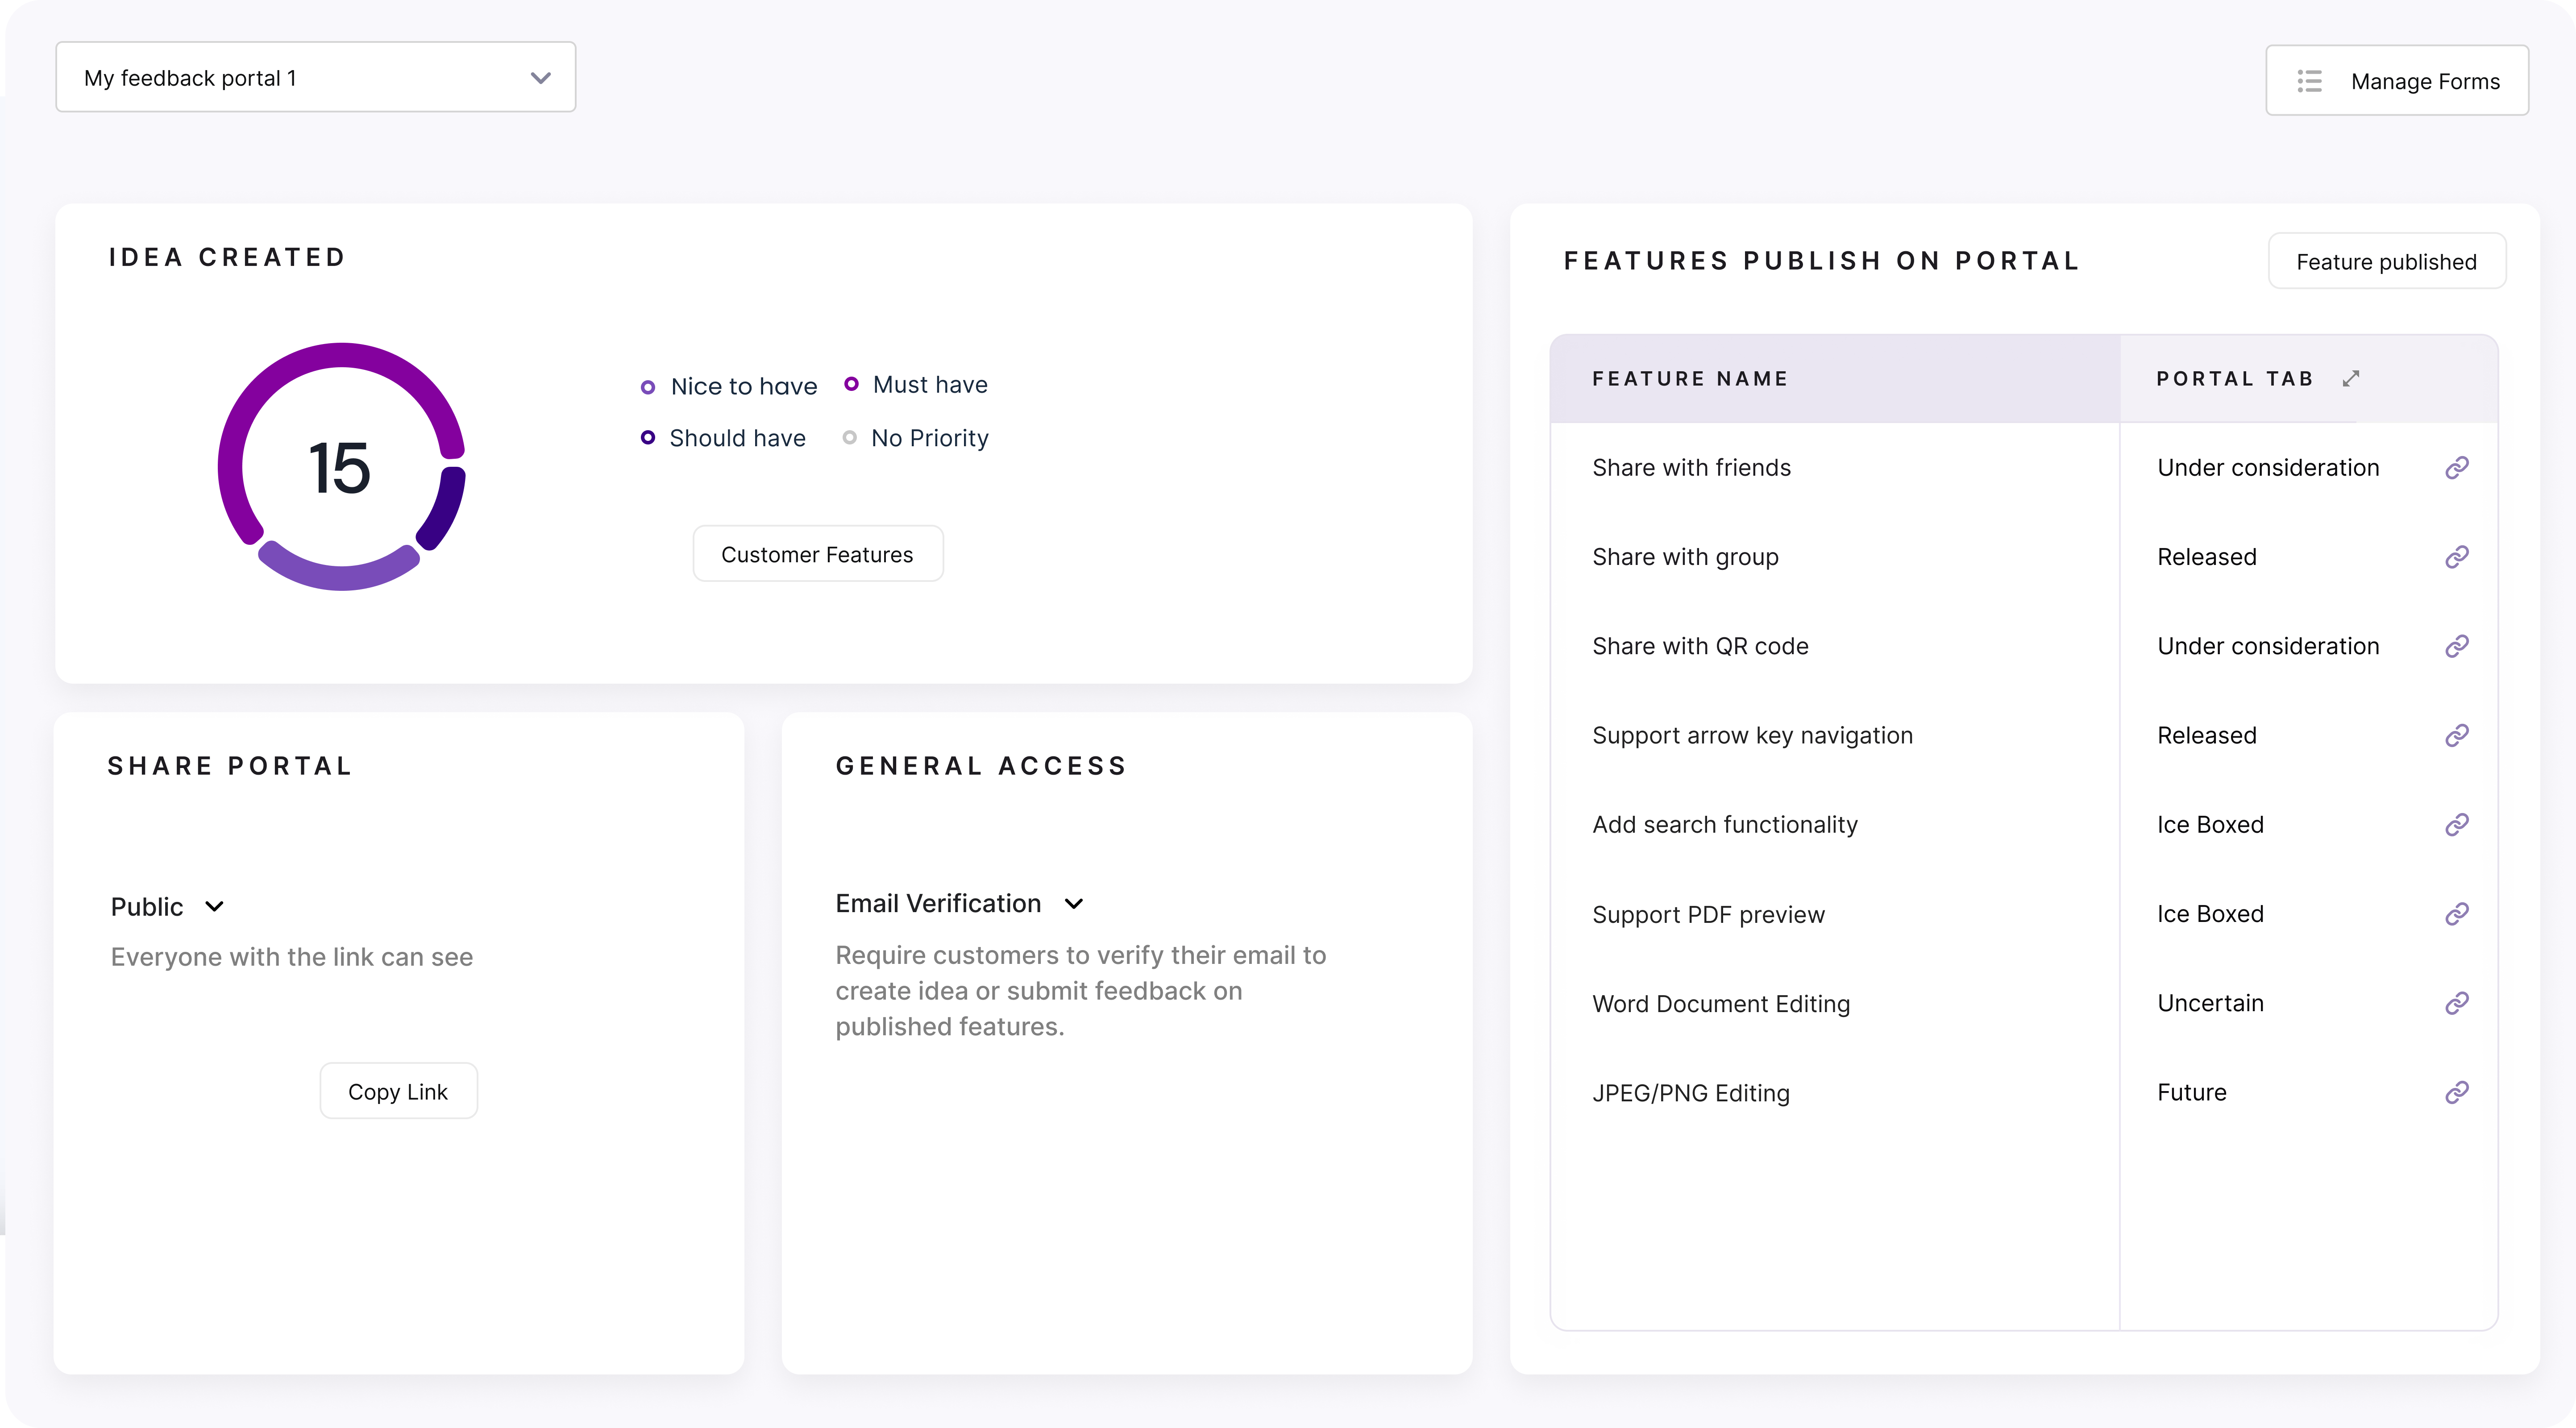This screenshot has width=2576, height=1428.
Task: Click the Copy Link button
Action: 398,1091
